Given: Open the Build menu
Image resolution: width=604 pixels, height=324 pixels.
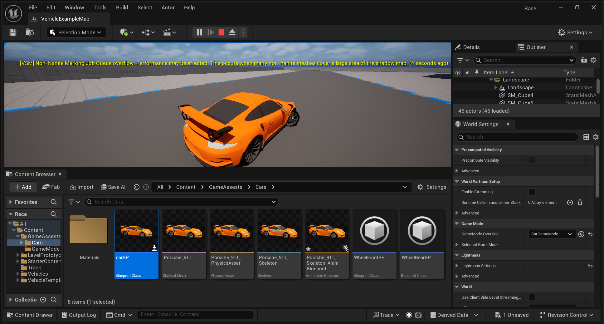Looking at the screenshot, I should point(122,7).
